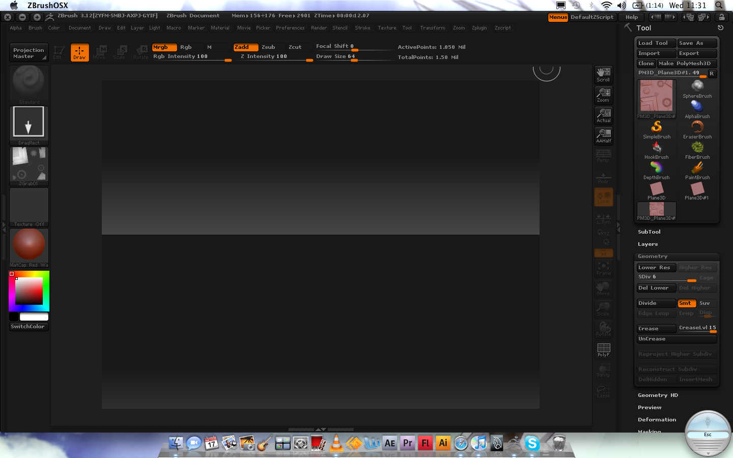Select the Plane3D tool
This screenshot has width=733, height=458.
pos(657,191)
